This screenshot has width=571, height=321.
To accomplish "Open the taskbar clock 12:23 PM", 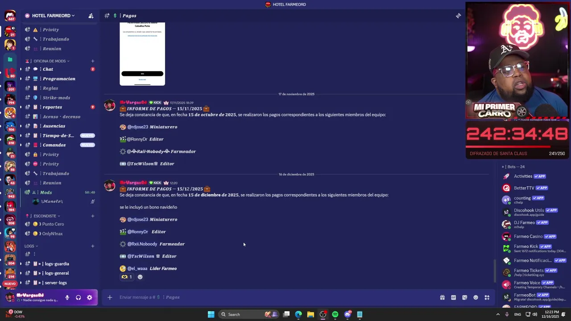I will (x=551, y=314).
